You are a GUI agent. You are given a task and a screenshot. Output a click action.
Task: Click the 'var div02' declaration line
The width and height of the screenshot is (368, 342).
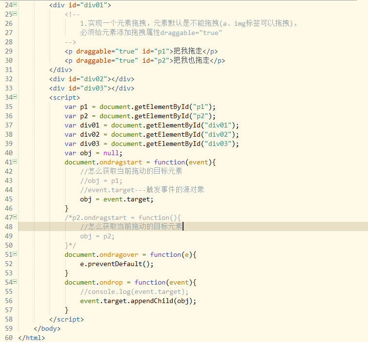151,135
